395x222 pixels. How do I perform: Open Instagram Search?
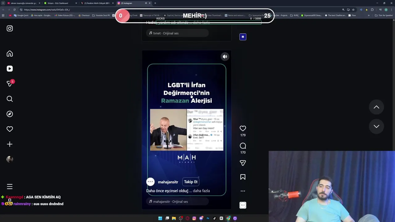[10, 99]
